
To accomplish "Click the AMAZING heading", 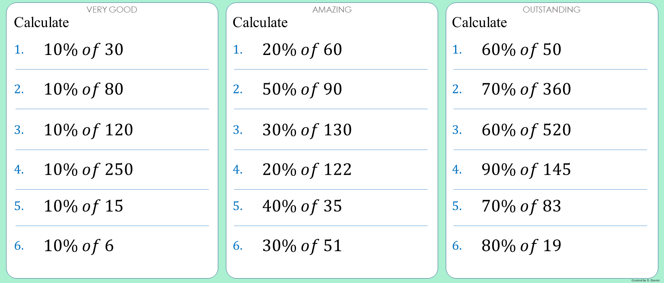I will [x=332, y=10].
